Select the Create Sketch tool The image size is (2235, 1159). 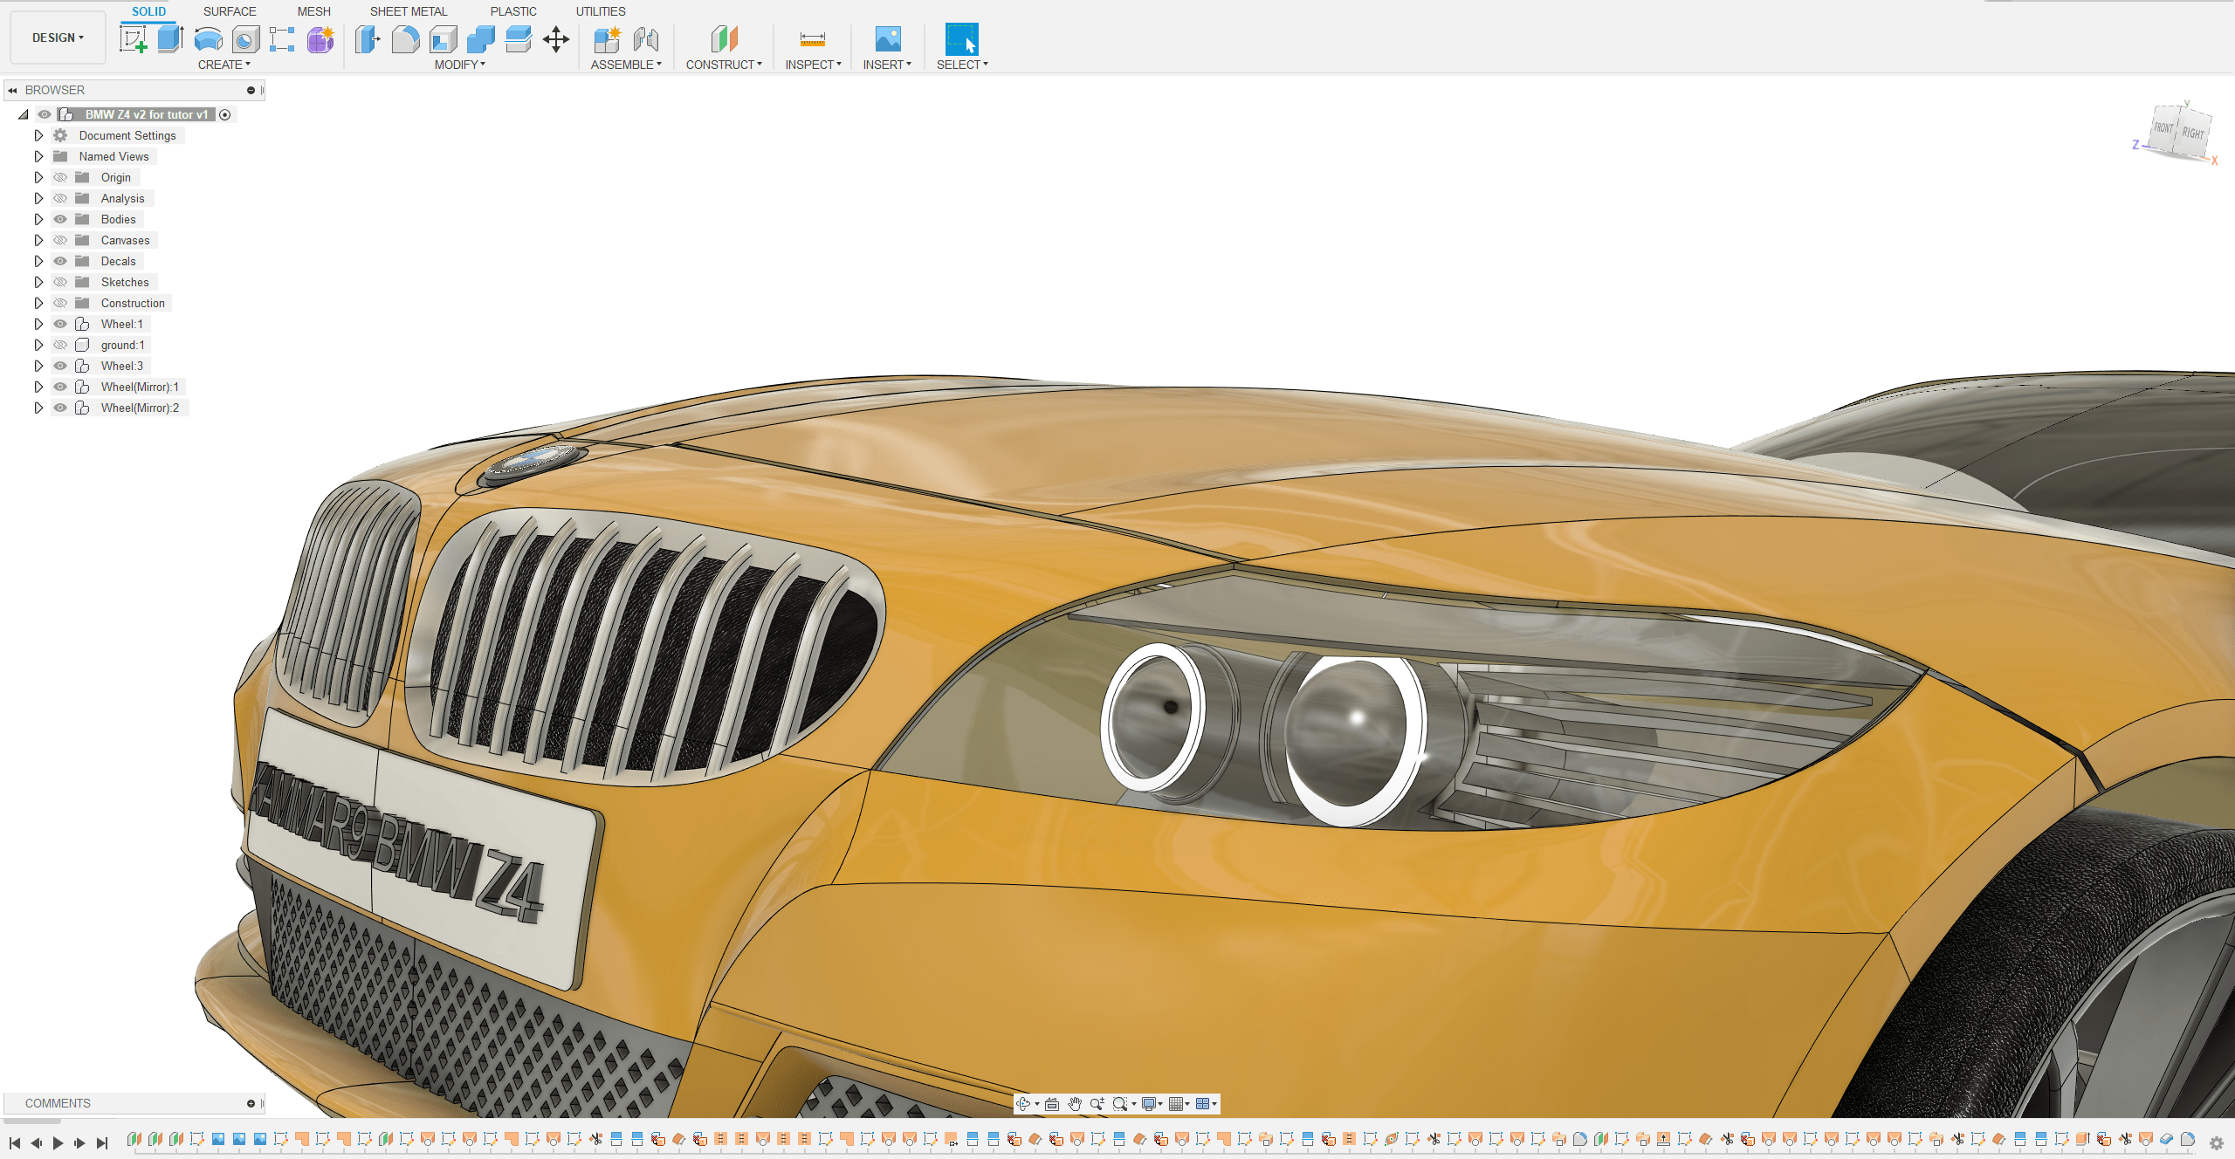[133, 39]
